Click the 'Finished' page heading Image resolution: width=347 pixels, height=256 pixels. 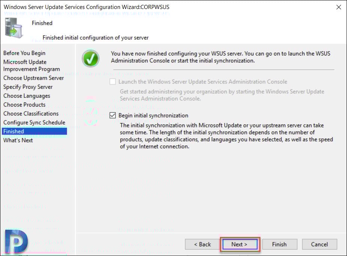[42, 23]
